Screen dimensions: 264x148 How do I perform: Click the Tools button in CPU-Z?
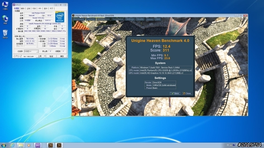[40, 56]
